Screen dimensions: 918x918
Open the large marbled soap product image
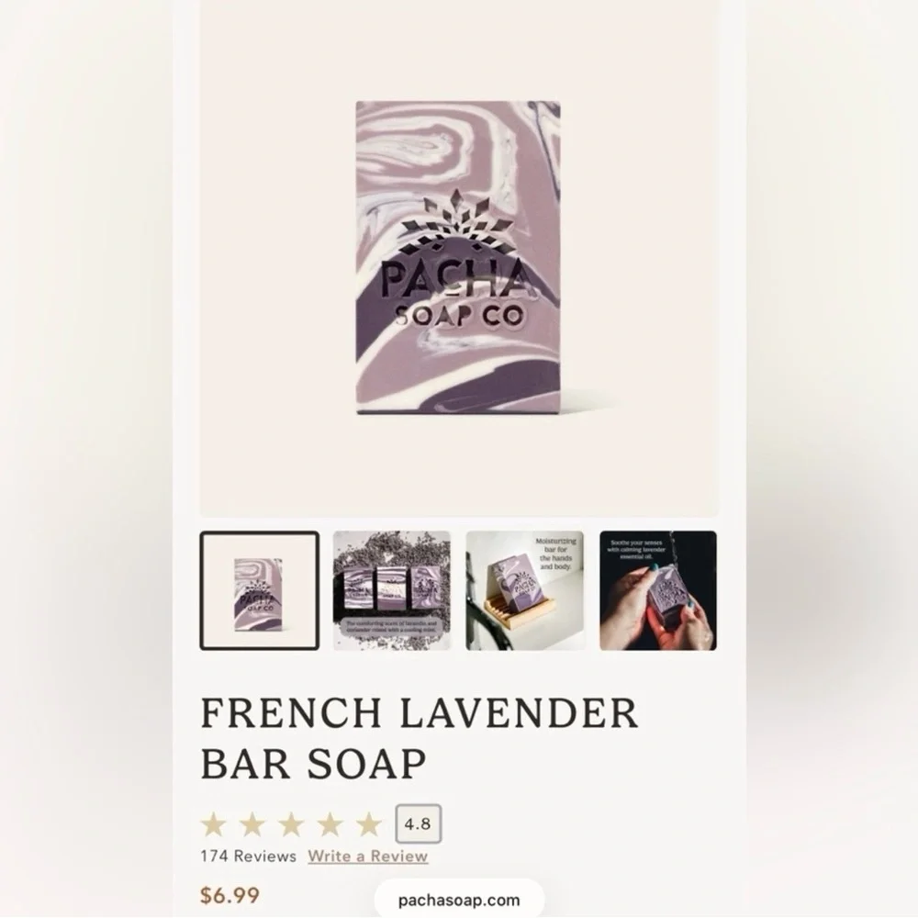458,258
